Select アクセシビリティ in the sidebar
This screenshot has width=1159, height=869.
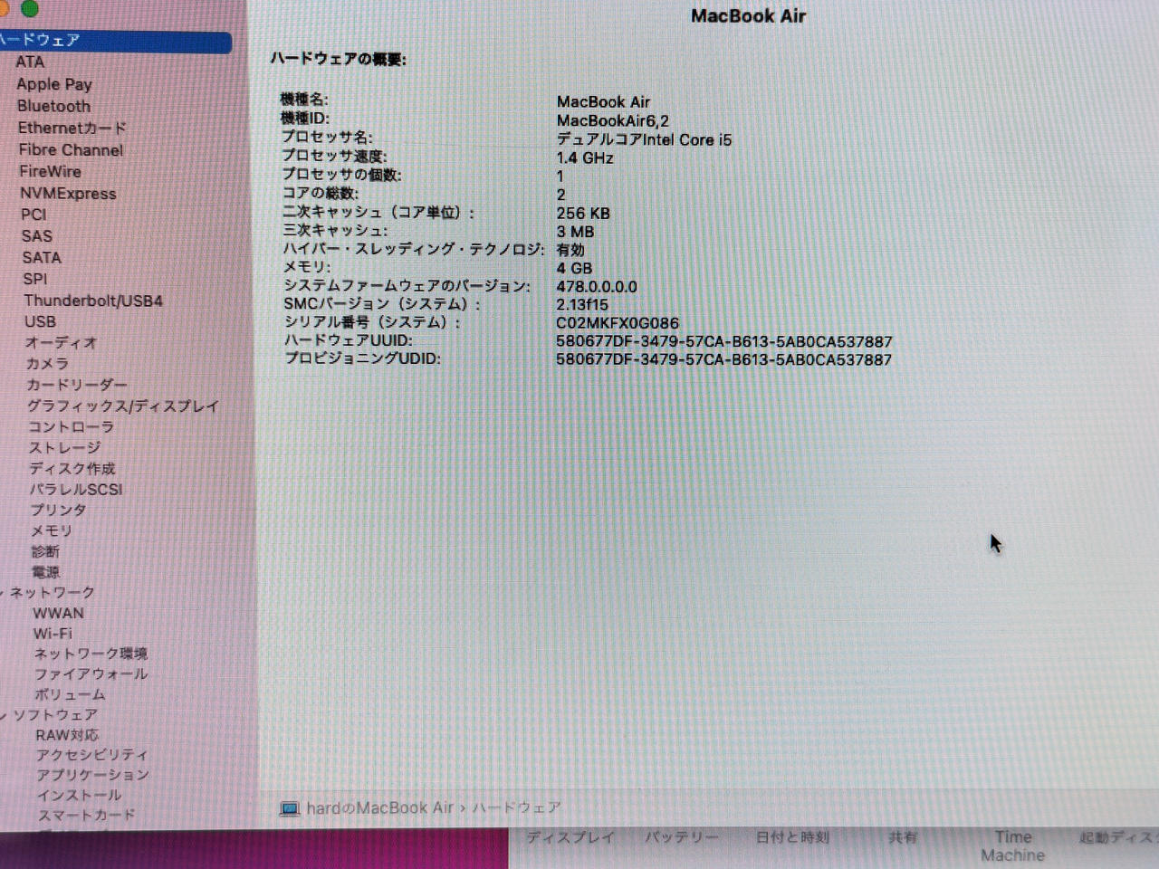[x=92, y=755]
